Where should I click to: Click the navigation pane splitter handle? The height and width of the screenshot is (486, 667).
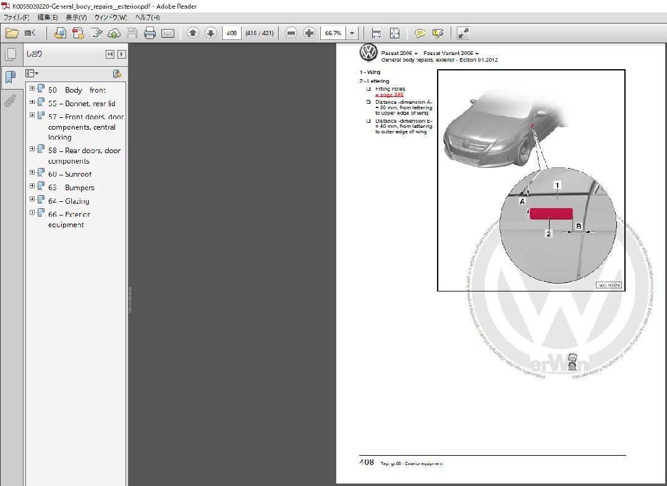point(130,300)
